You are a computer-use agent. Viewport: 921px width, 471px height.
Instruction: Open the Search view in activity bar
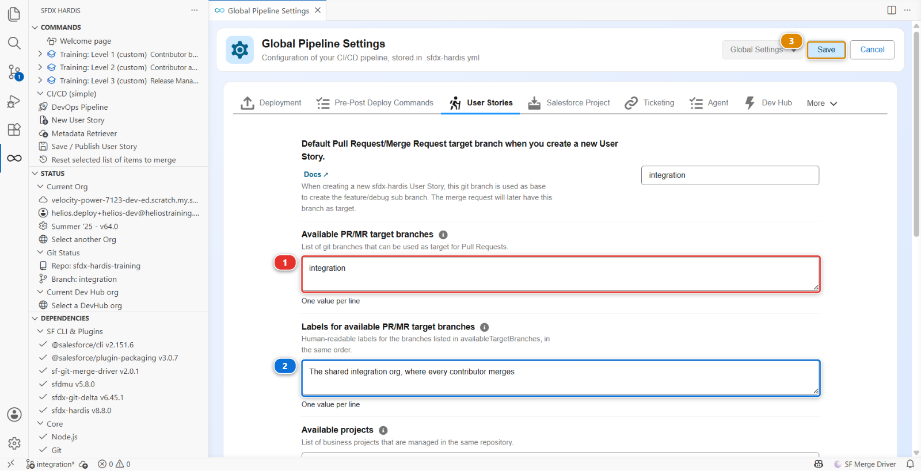click(14, 43)
